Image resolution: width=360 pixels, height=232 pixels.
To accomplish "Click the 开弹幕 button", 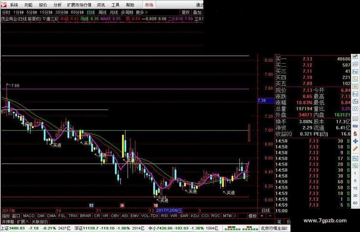I will (x=8, y=222).
